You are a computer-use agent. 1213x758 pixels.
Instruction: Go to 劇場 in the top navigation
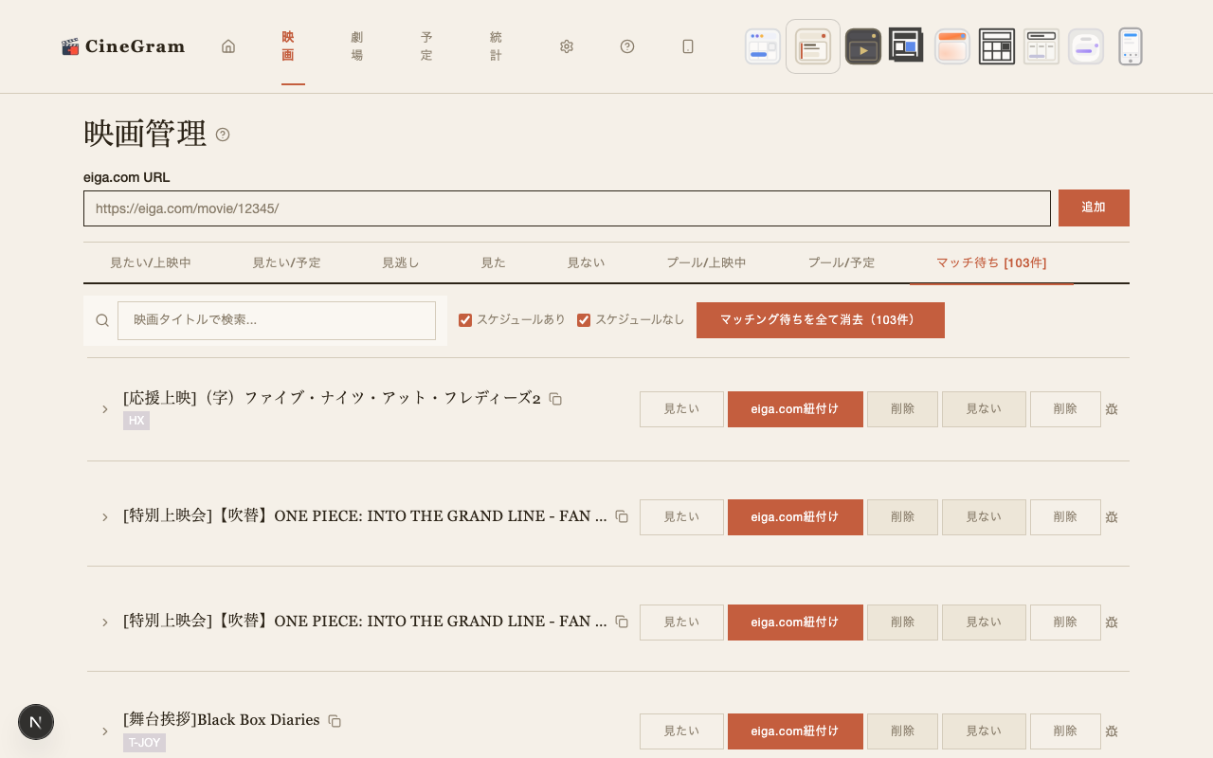coord(357,46)
